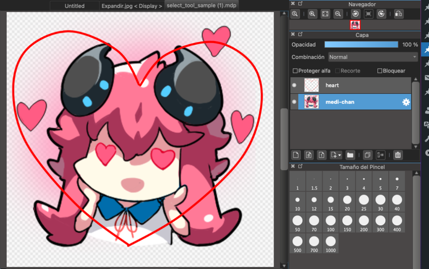Image resolution: width=429 pixels, height=269 pixels.
Task: Delete the selected layer with the trash icon
Action: [x=397, y=155]
